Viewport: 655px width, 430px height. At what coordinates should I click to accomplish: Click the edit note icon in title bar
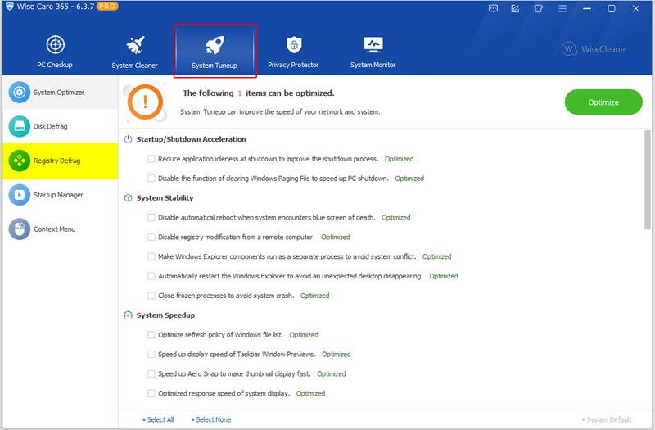515,8
